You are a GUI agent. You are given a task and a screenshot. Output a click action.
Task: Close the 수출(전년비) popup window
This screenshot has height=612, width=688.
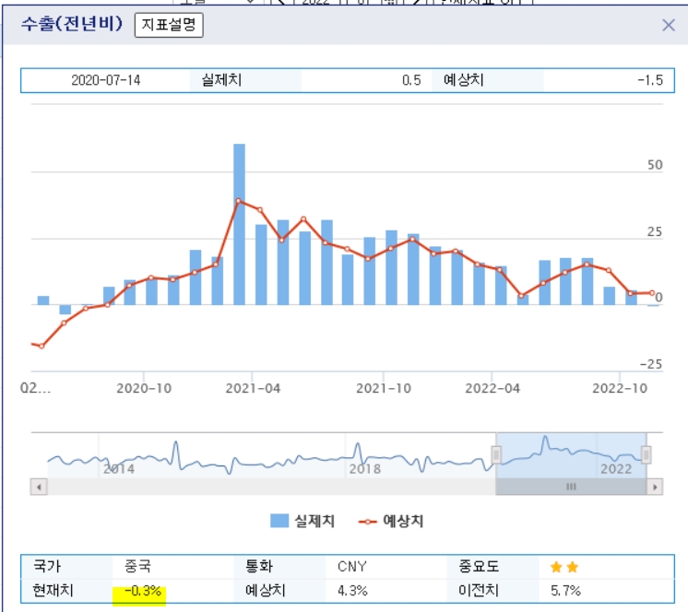pyautogui.click(x=669, y=25)
